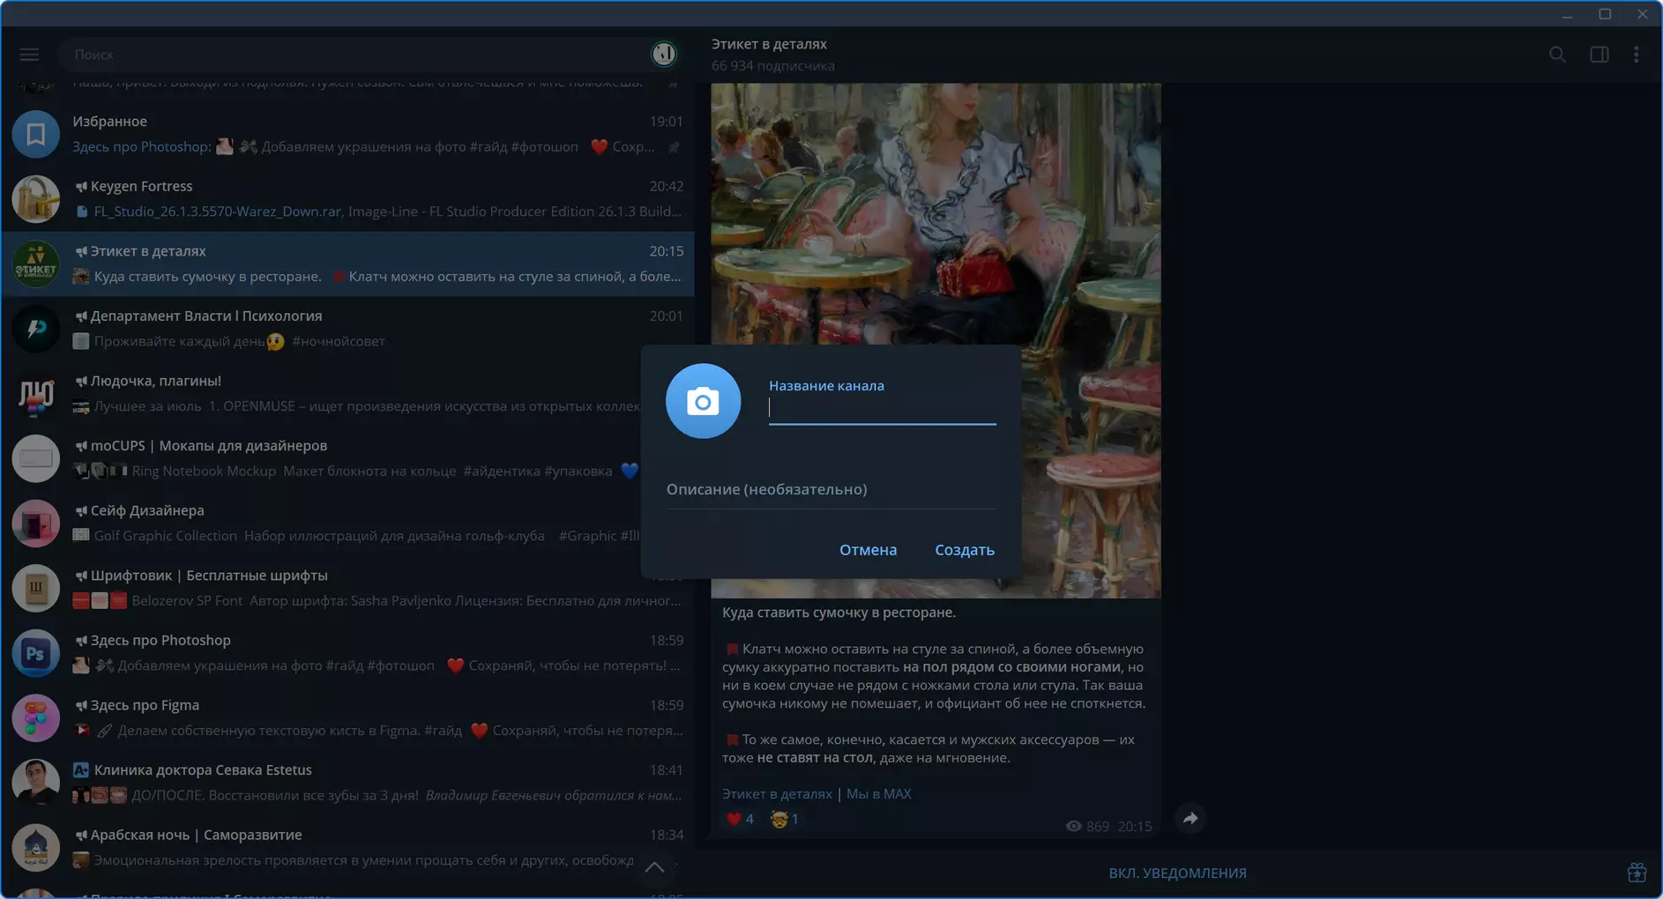Screen dimensions: 1663x899
Task: Click the pin icon on Избранное row
Action: (x=674, y=147)
